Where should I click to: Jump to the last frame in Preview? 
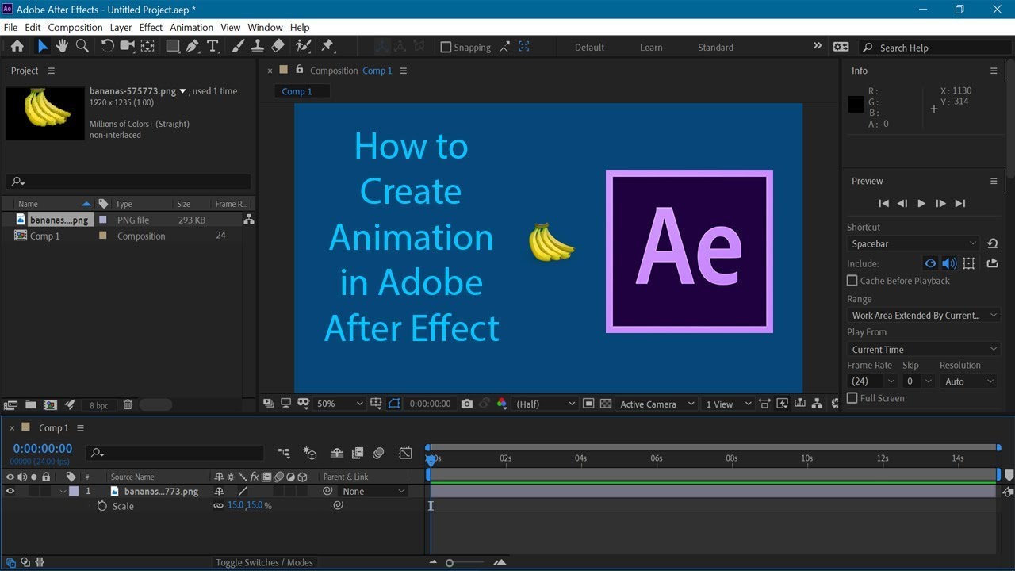[960, 204]
